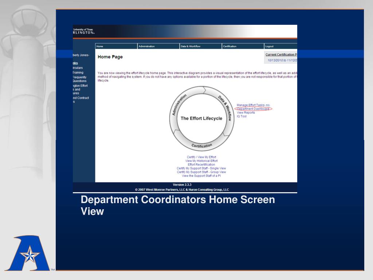Screen dimensions: 373x280
Task: Open the Department Dashboard link
Action: point(253,109)
